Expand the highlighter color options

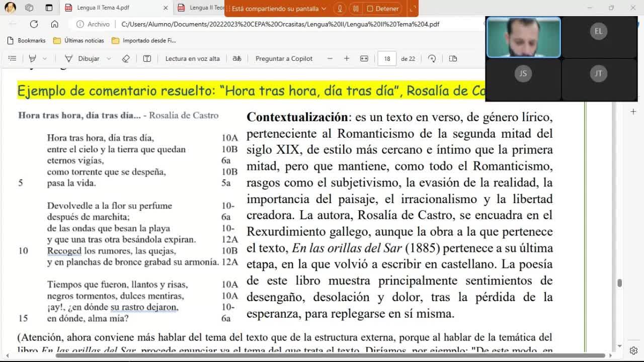[x=45, y=58]
